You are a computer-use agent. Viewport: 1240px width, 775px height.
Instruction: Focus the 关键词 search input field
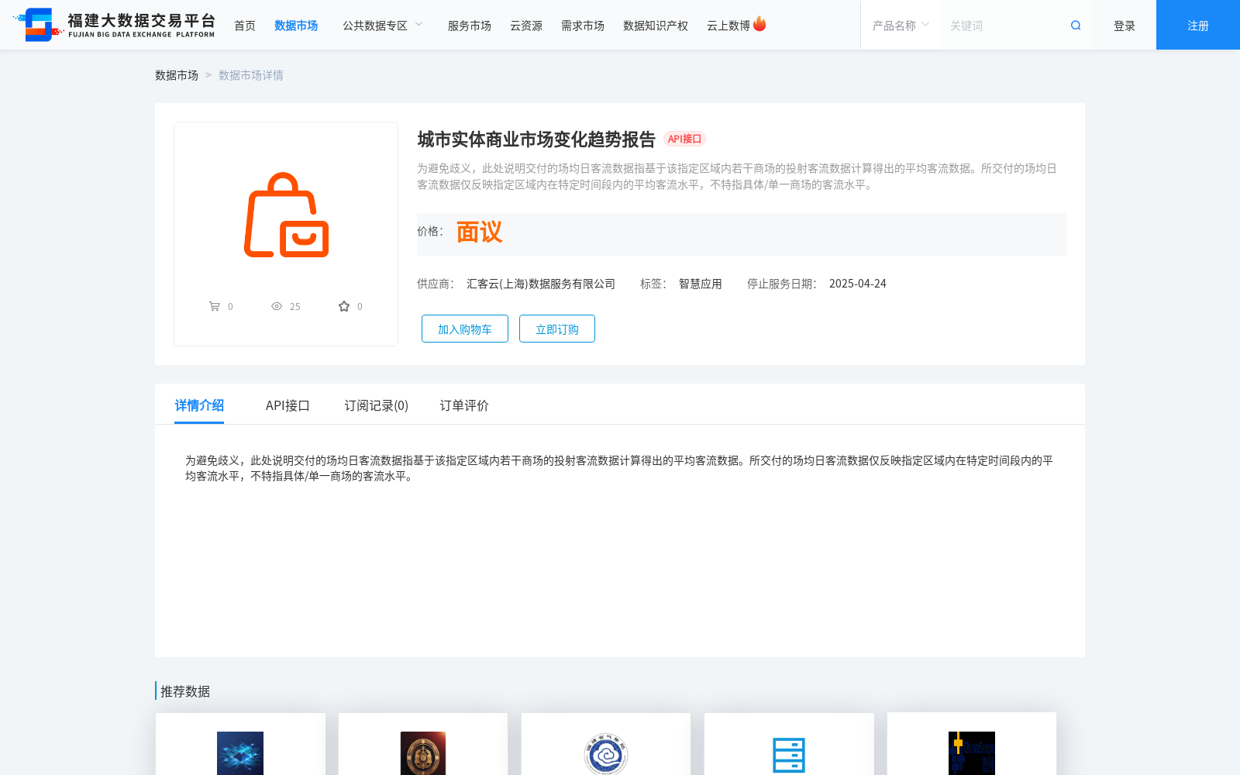[x=1004, y=26]
